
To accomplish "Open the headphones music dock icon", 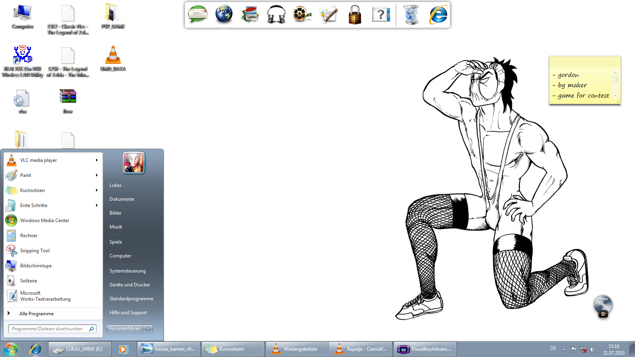I will 276,15.
